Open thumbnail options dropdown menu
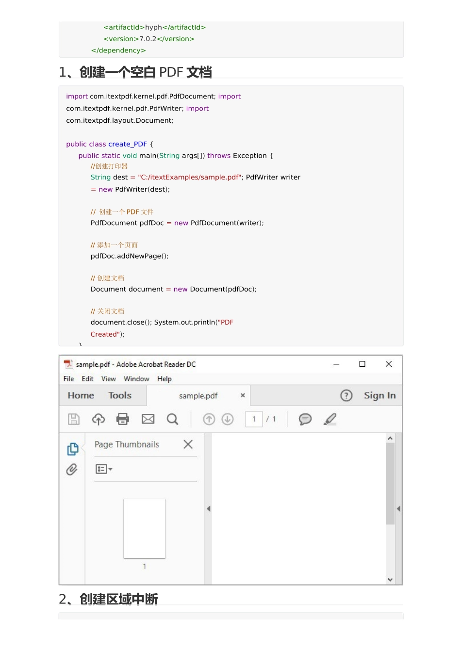 [104, 469]
